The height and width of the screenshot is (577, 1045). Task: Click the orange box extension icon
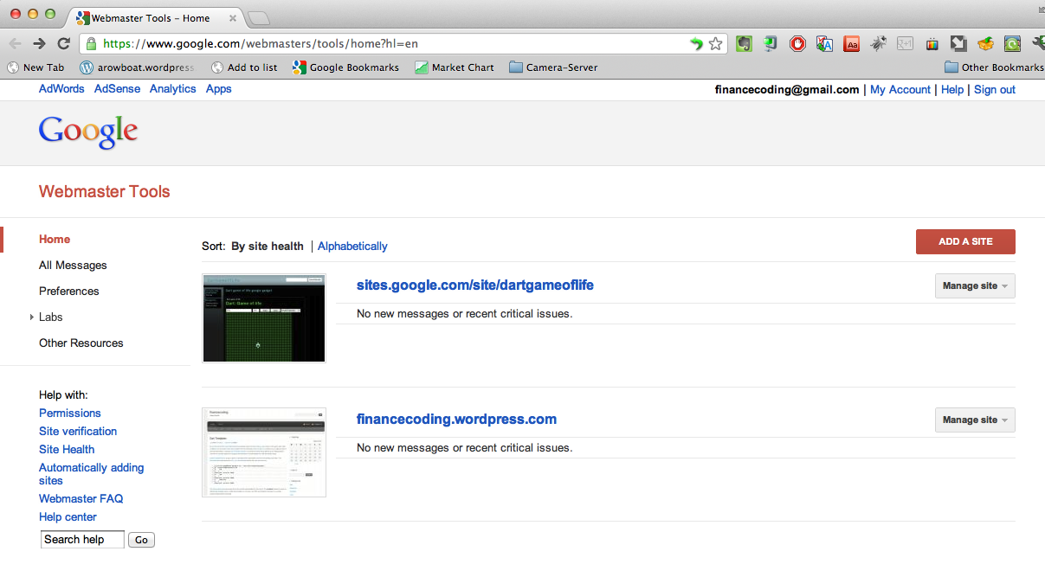[x=985, y=43]
